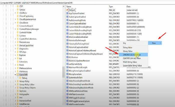Select QWORD (64-bit) Value
The height and width of the screenshot is (107, 175).
tap(133, 58)
